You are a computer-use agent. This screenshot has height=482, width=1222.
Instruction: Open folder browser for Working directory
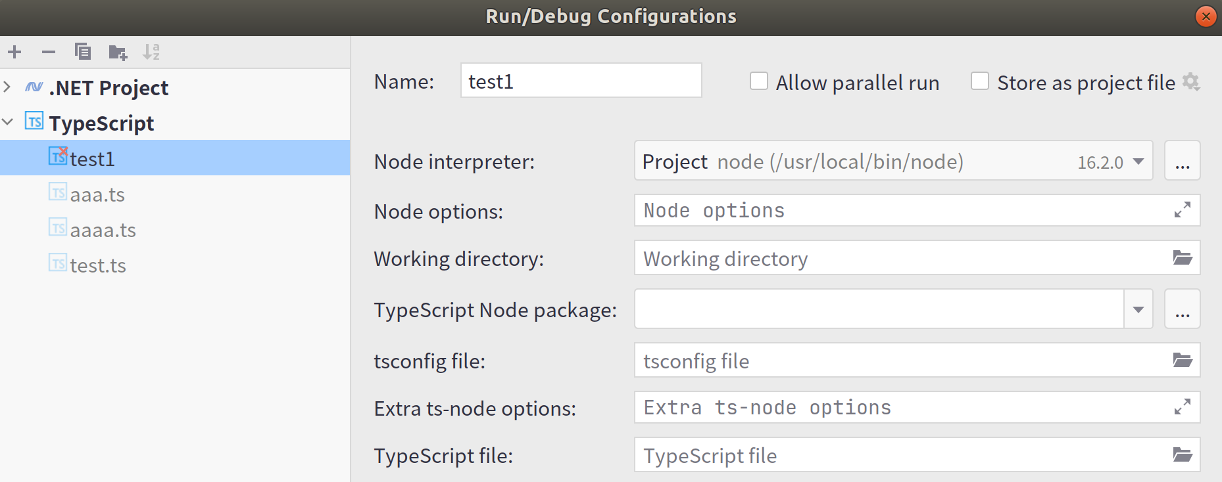click(x=1182, y=258)
